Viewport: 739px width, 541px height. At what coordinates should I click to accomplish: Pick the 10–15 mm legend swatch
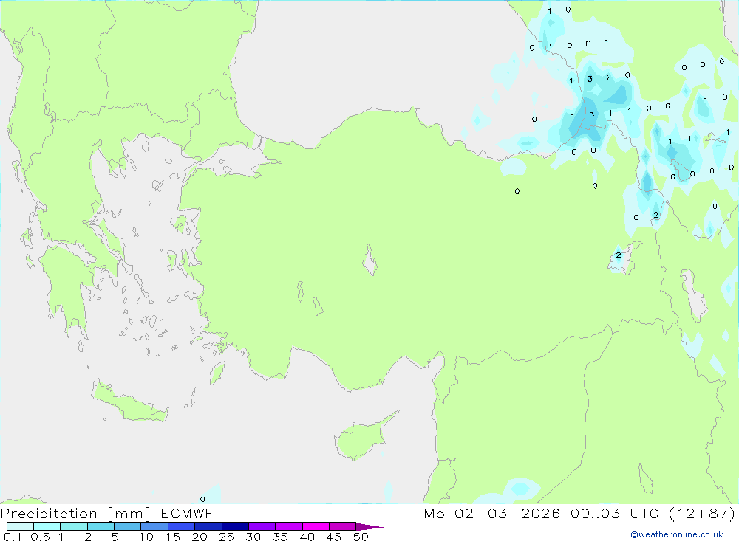[x=154, y=526]
